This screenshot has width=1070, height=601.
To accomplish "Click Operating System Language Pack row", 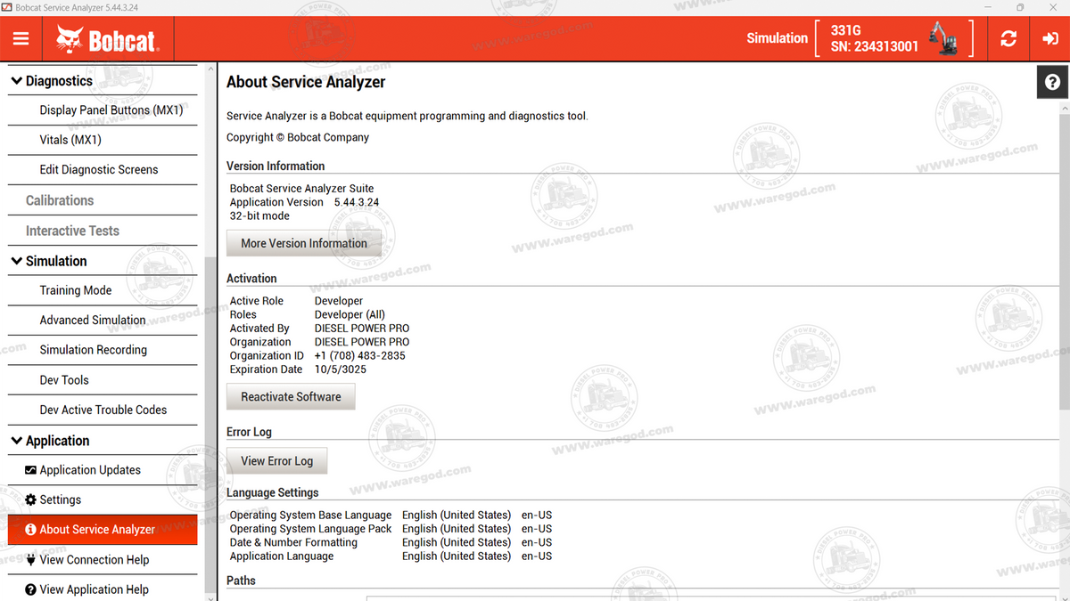I will (x=391, y=529).
